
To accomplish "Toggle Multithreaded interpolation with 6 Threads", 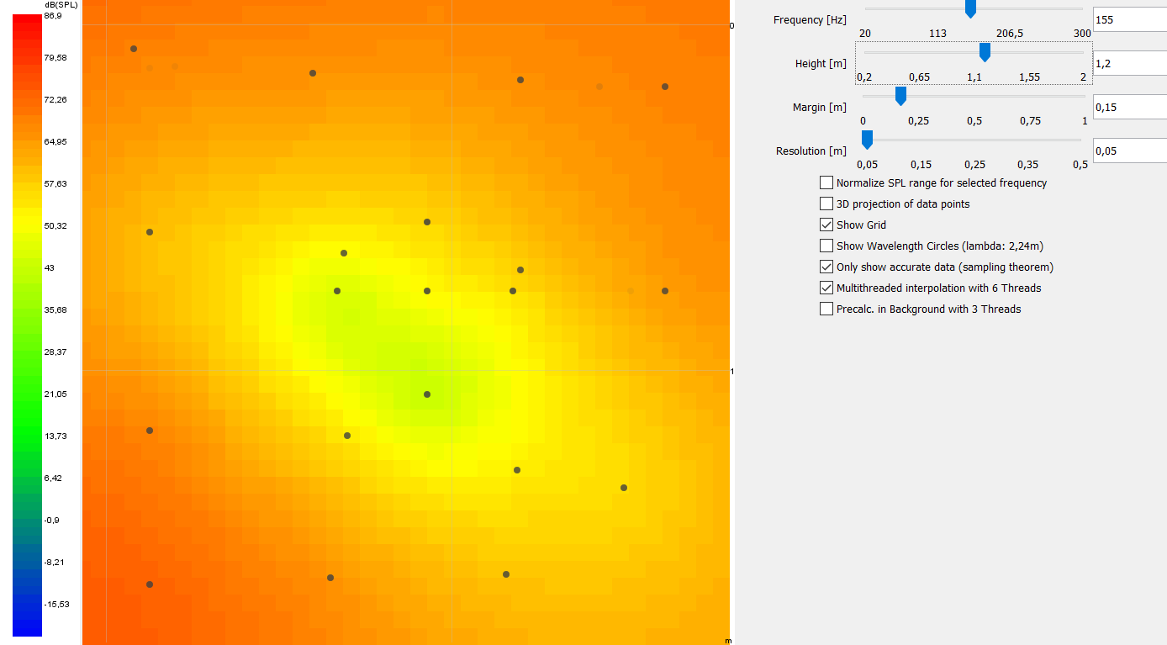I will tap(826, 288).
